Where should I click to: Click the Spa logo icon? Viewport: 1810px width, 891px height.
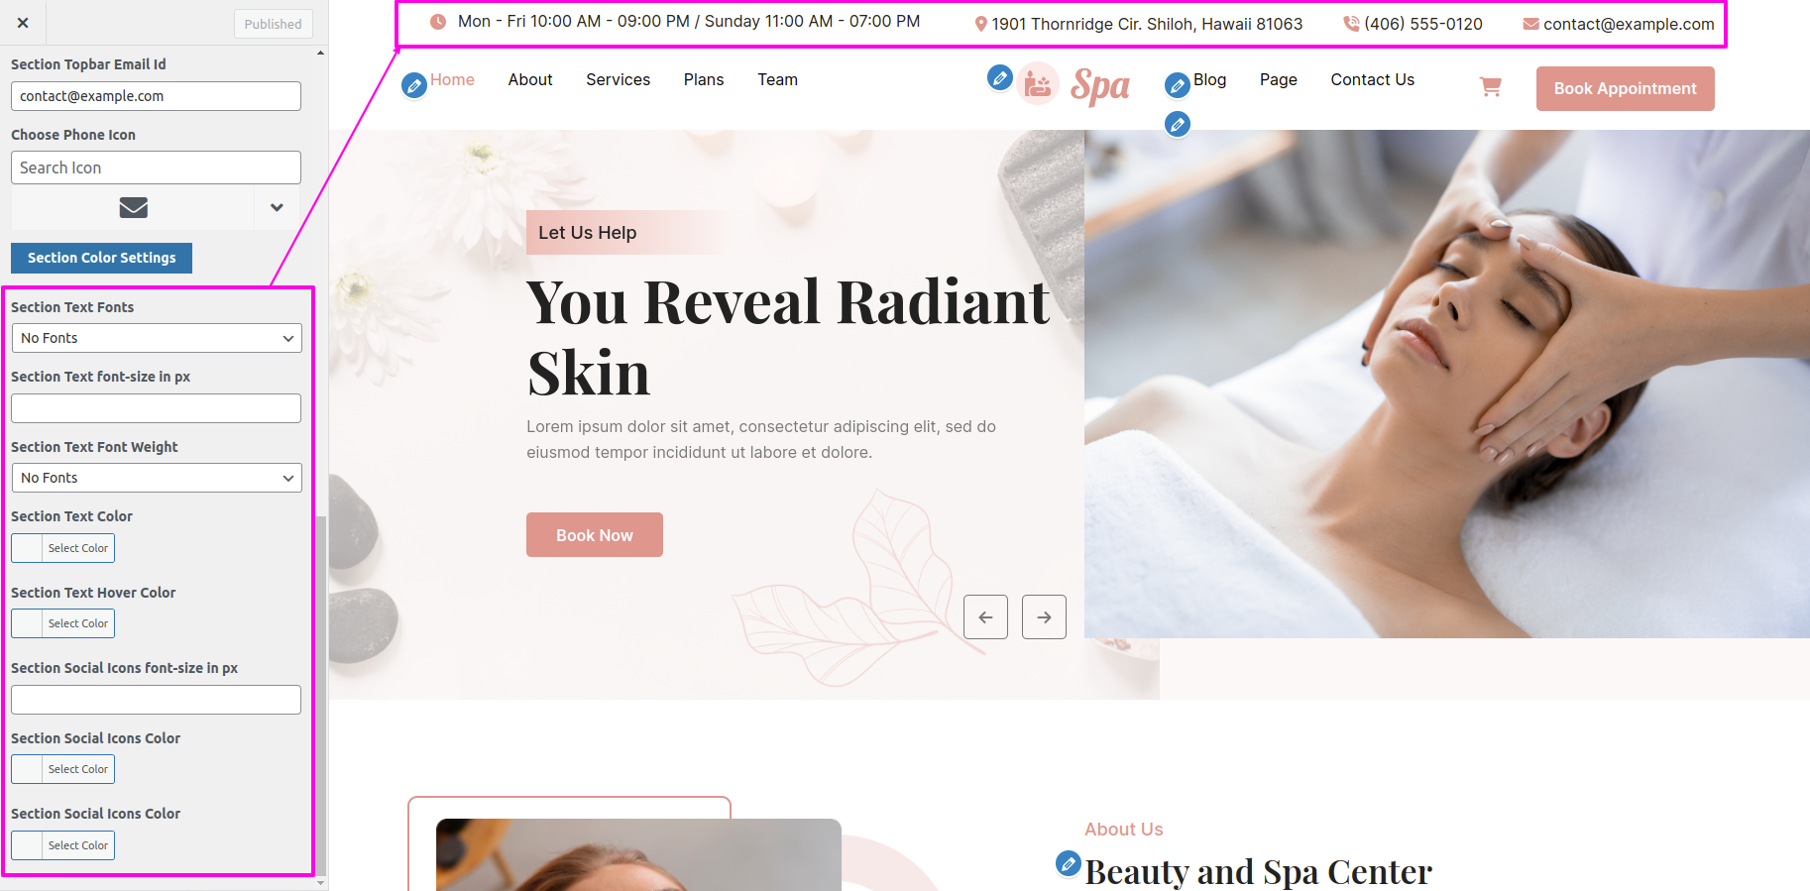tap(1038, 84)
